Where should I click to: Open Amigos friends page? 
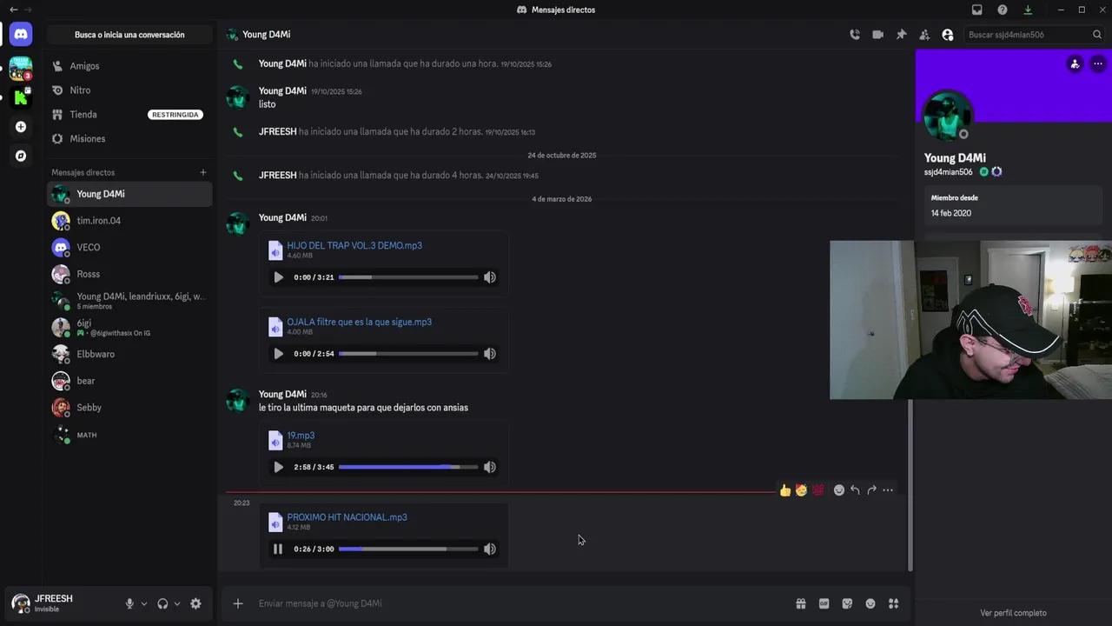(x=129, y=66)
